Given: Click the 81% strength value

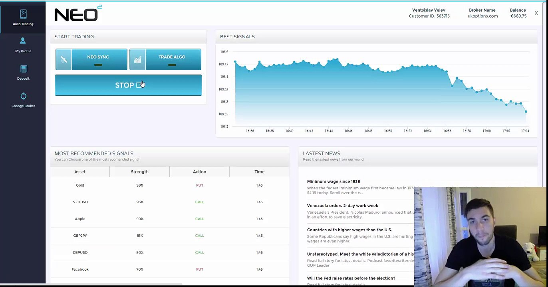Looking at the screenshot, I should (140, 236).
